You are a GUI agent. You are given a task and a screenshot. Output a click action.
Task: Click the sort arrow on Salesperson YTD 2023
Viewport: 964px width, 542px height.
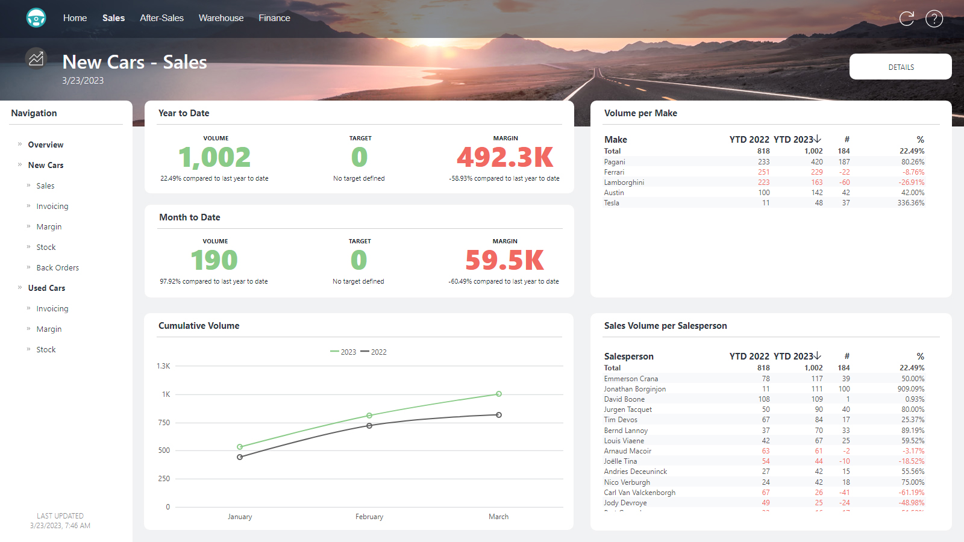pyautogui.click(x=818, y=356)
